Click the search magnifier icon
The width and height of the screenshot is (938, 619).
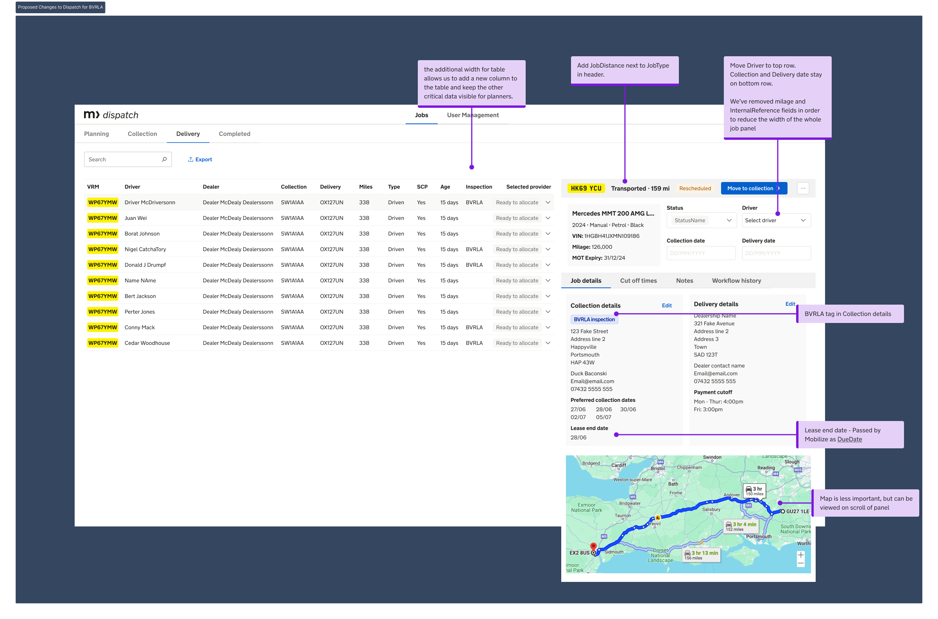(164, 159)
